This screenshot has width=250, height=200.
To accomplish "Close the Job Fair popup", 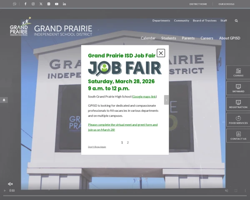I will (161, 53).
